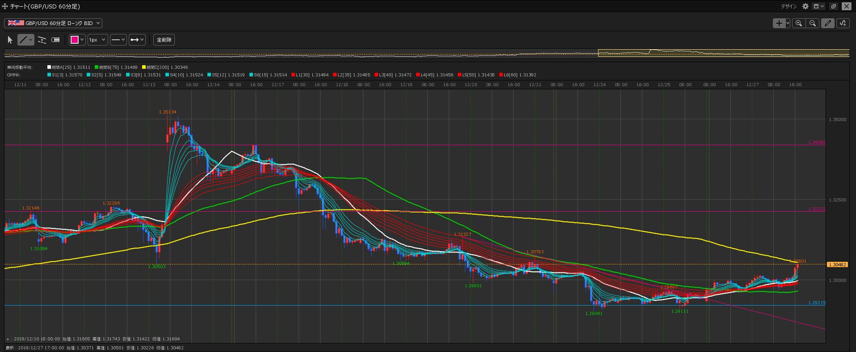Image resolution: width=856 pixels, height=352 pixels.
Task: Click the 1.31327 swing high label
Action: 463,235
